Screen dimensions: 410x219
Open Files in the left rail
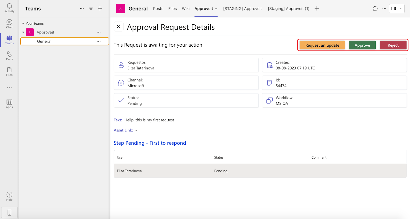(x=9, y=71)
